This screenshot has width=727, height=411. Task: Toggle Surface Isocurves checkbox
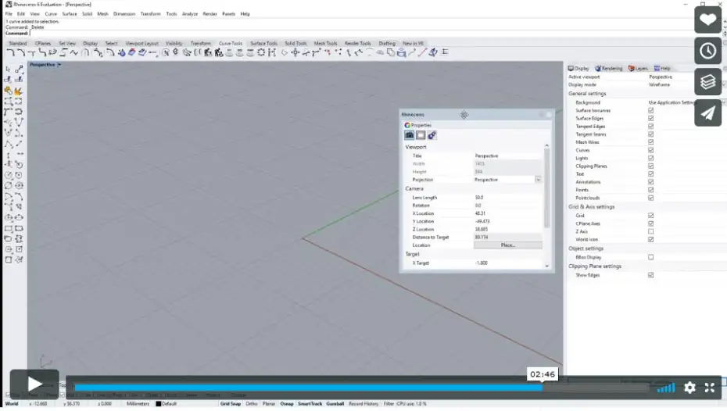point(651,110)
